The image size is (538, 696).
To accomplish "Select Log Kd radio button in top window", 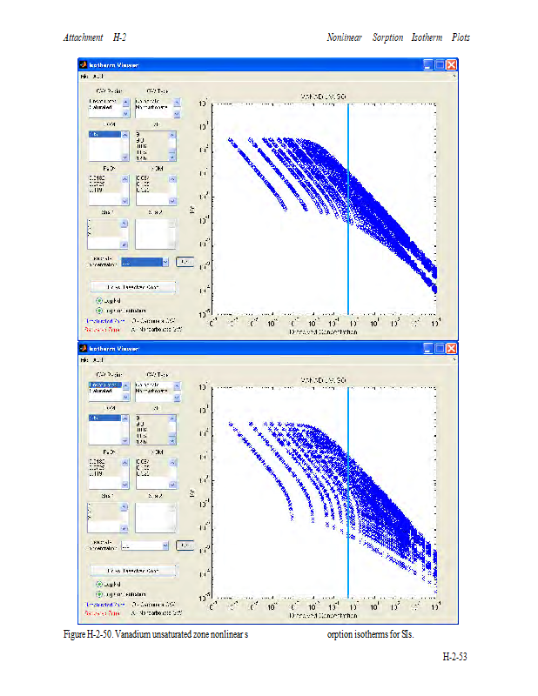I will [x=99, y=300].
